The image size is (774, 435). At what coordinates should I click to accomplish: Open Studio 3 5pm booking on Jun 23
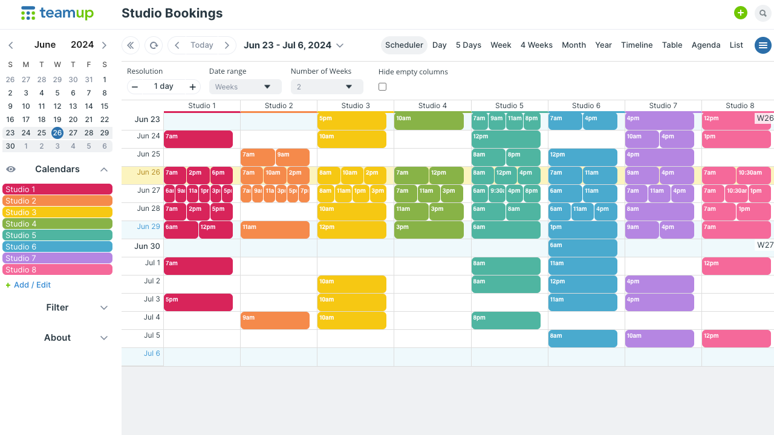pyautogui.click(x=352, y=121)
